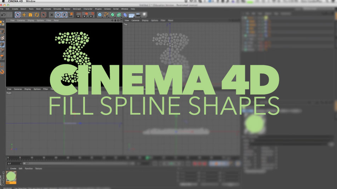The image size is (337, 189).
Task: Toggle the Y axis lock
Action: tap(58, 15)
